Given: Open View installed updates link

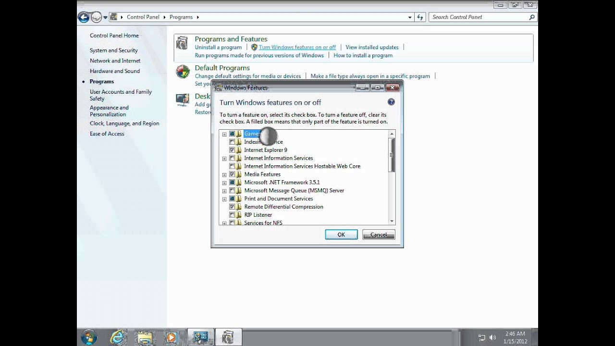Looking at the screenshot, I should click(372, 48).
